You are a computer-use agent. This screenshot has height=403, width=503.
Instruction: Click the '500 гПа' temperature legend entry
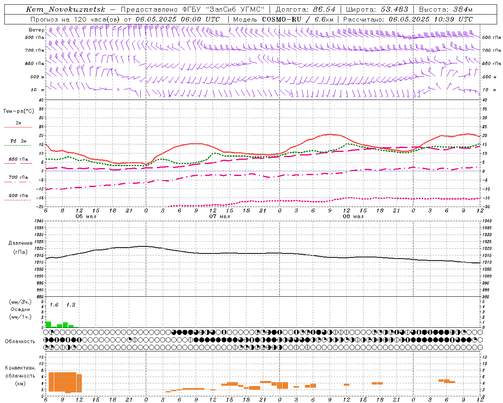(18, 196)
